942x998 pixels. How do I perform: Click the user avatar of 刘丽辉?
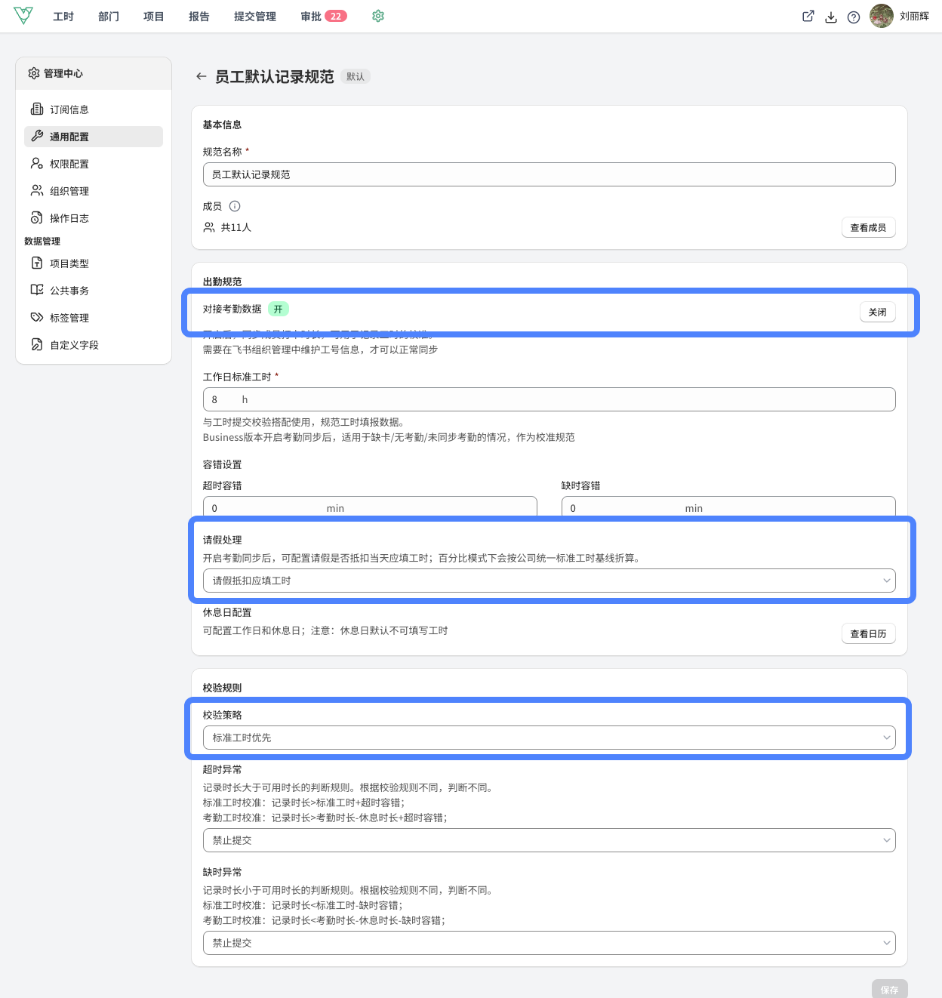(882, 16)
